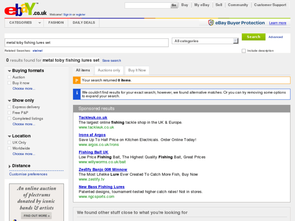Viewport: 295px width, 221px height.
Task: Click the register link
Action: pos(80,15)
